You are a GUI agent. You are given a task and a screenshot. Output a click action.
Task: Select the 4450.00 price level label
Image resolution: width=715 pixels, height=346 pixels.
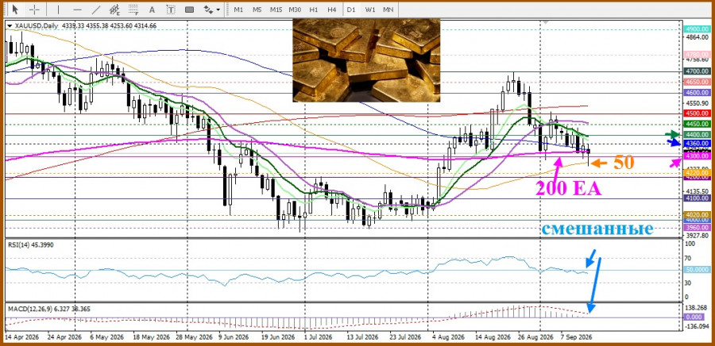click(x=698, y=124)
